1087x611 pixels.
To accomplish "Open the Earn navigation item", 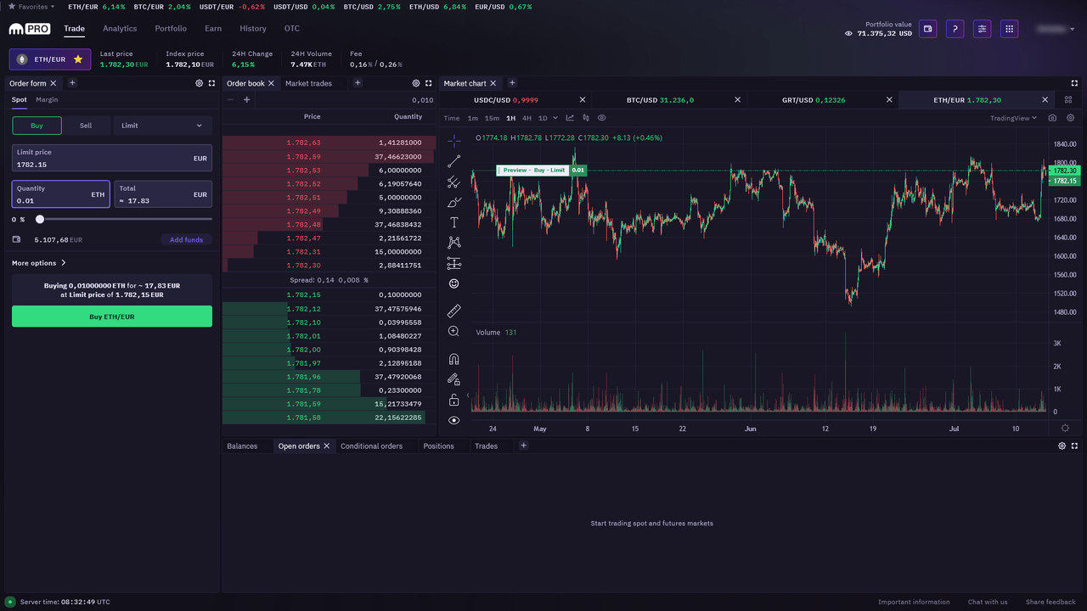I will click(213, 29).
